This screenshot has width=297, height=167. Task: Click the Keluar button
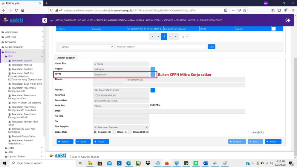tap(273, 142)
